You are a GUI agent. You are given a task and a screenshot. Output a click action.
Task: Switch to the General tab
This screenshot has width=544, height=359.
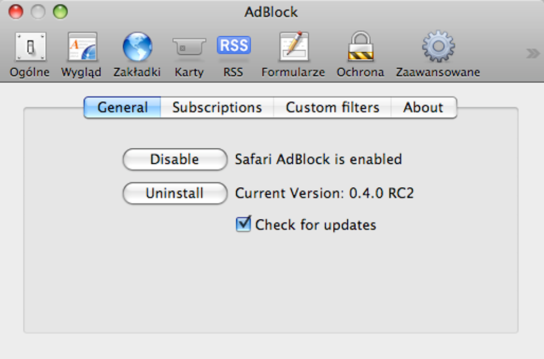click(x=123, y=107)
